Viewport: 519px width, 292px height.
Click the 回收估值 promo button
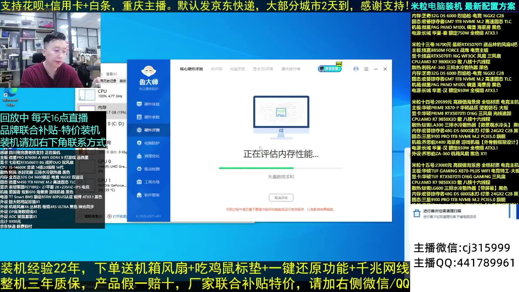tap(330, 69)
